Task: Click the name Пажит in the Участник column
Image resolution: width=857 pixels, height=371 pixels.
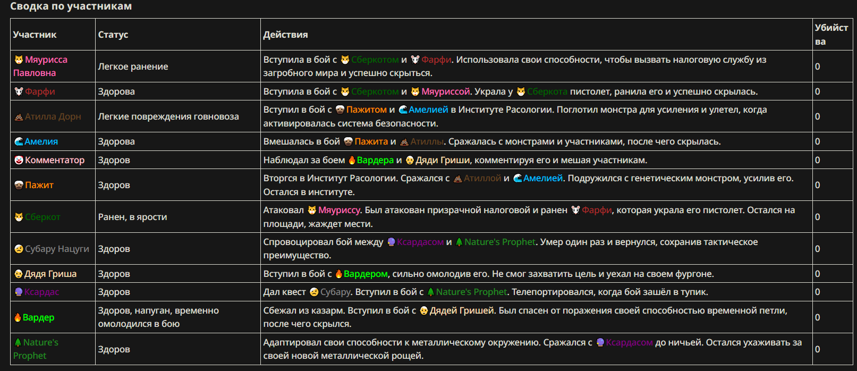Action: pyautogui.click(x=39, y=185)
